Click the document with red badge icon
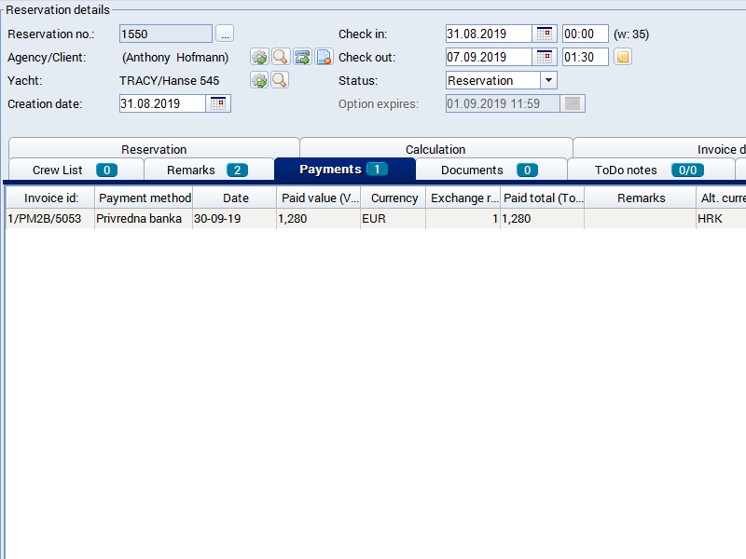The width and height of the screenshot is (746, 559). click(x=324, y=58)
